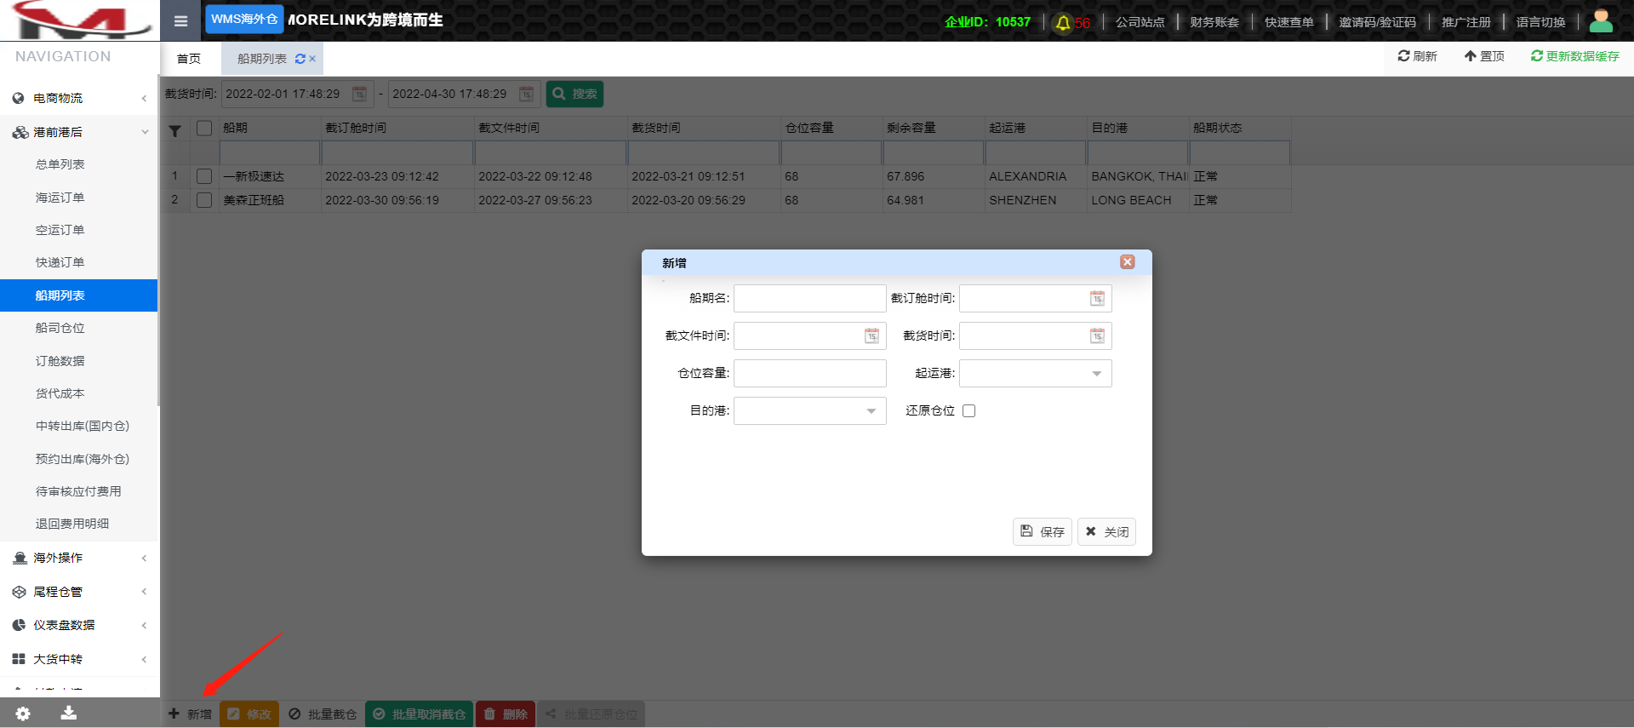Click the 新增 button in bottom toolbar

190,714
